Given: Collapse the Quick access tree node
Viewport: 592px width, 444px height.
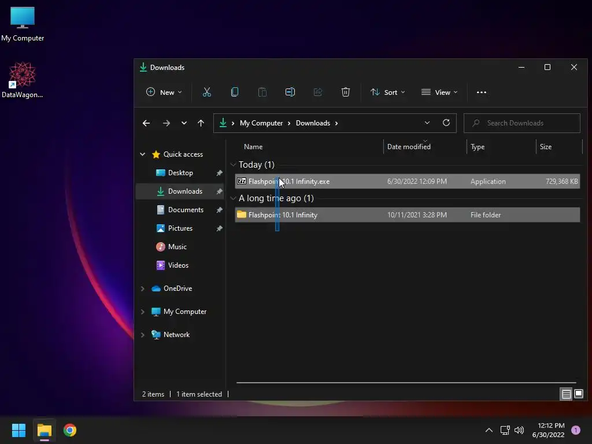Looking at the screenshot, I should [x=143, y=154].
